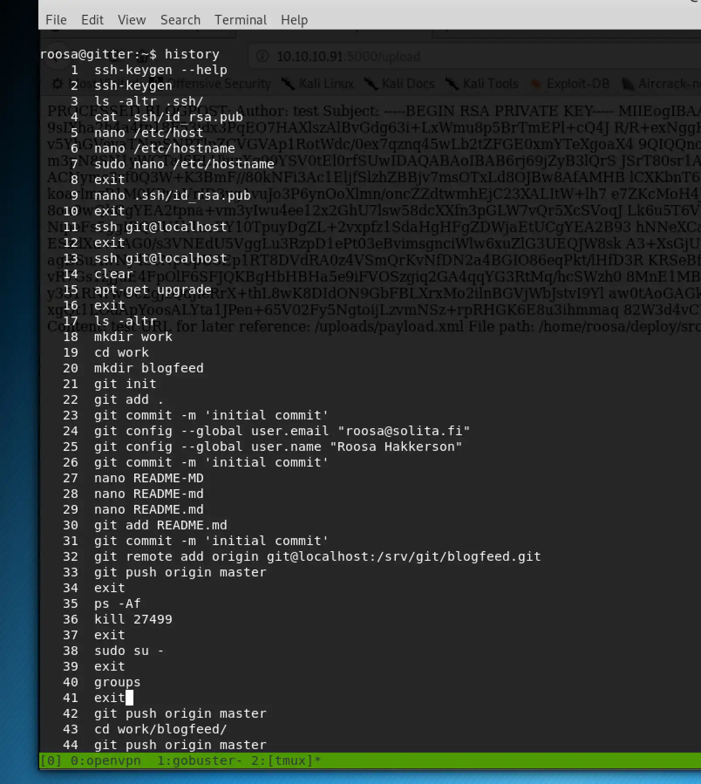Switch to the 0:openvpn tmux window
The image size is (701, 784).
pos(105,760)
